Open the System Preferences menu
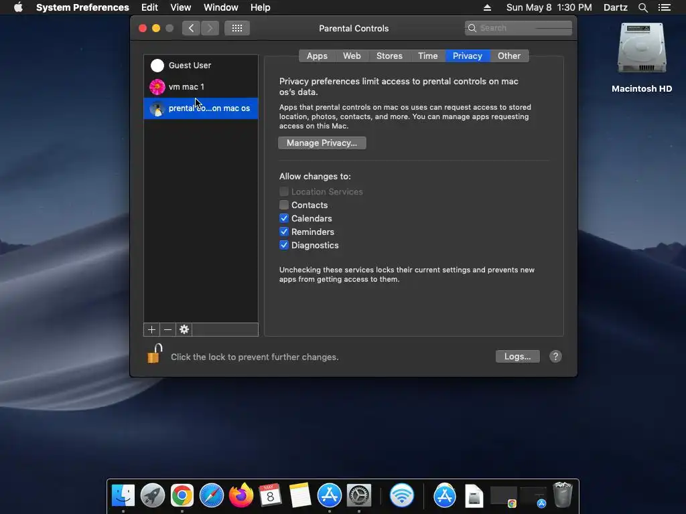The width and height of the screenshot is (686, 514). [82, 7]
